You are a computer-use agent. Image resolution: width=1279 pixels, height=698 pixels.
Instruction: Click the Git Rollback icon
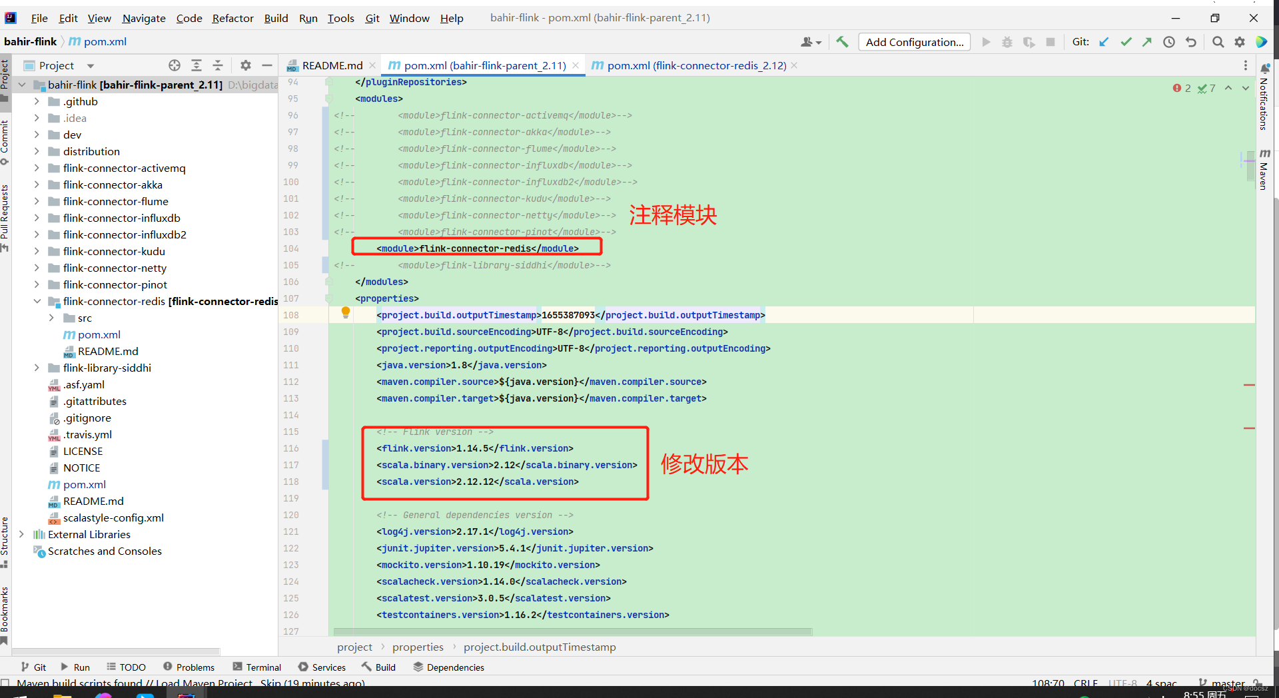tap(1191, 42)
